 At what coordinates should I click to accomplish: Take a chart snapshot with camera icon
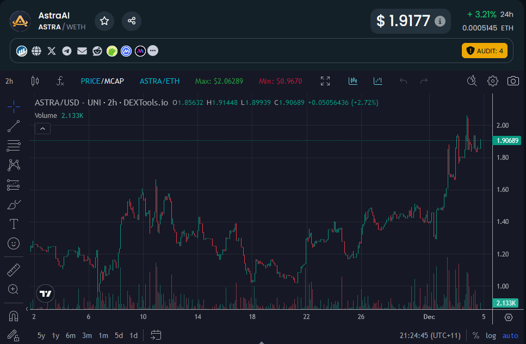[x=513, y=81]
